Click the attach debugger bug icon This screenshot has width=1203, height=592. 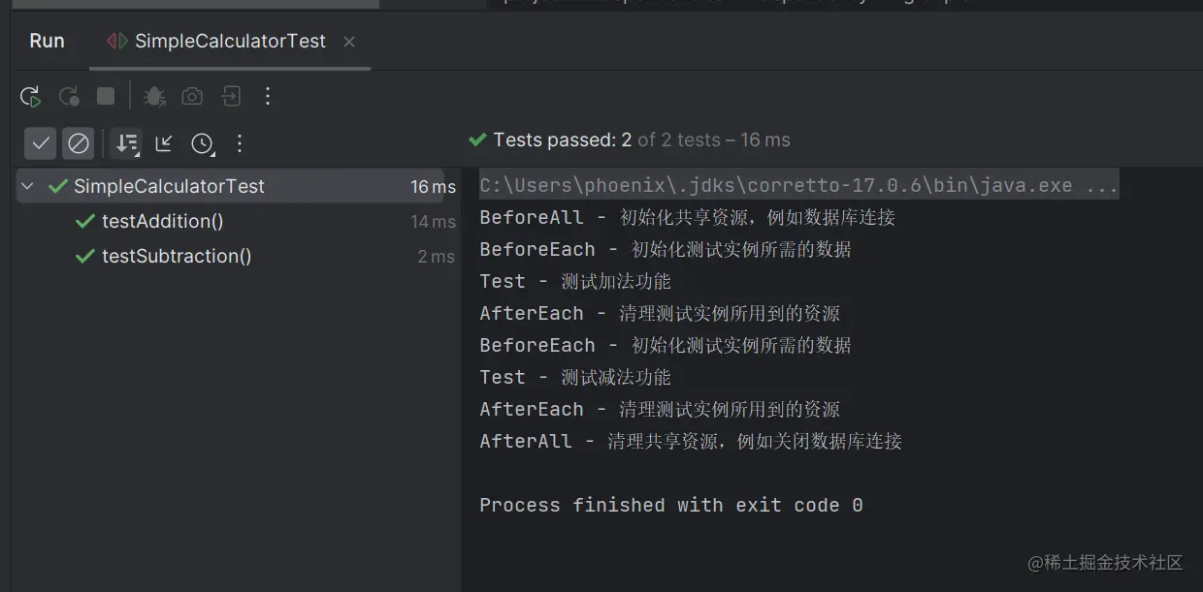point(153,96)
